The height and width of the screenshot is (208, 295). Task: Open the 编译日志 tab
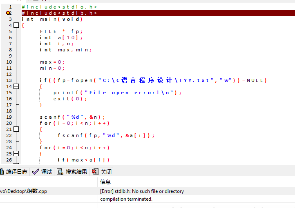point(14,172)
